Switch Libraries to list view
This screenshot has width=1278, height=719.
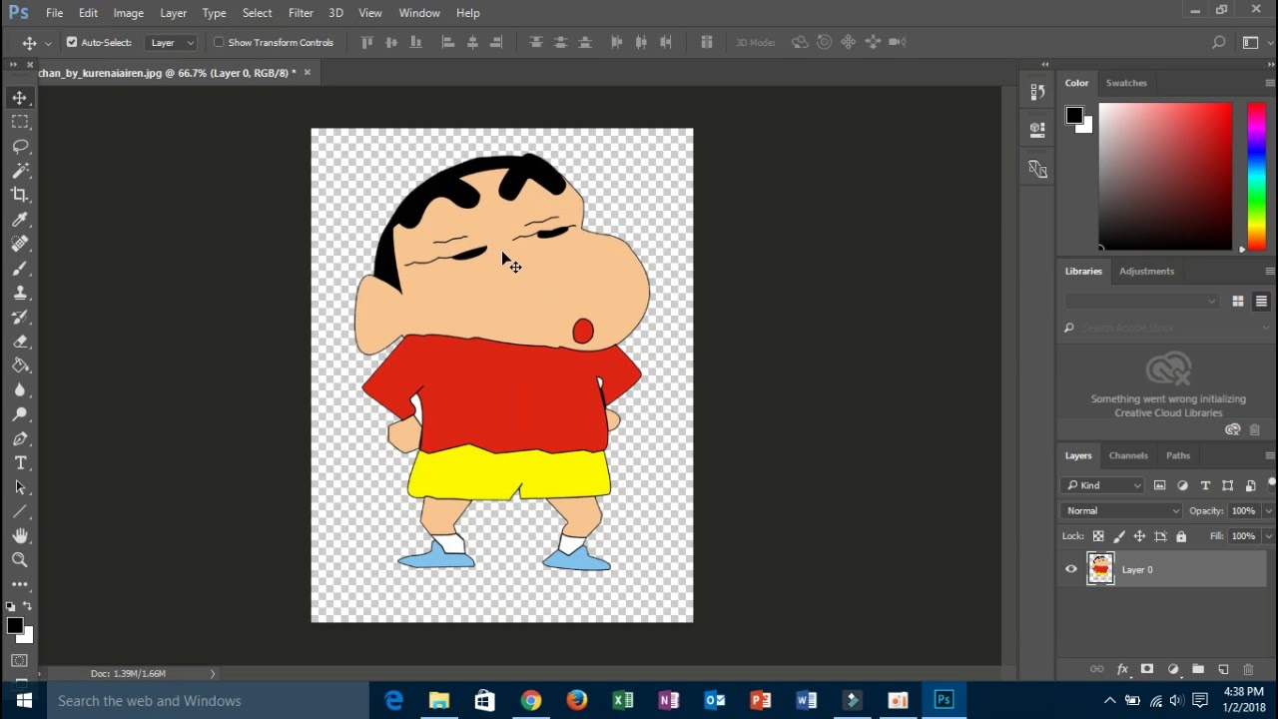coord(1261,301)
